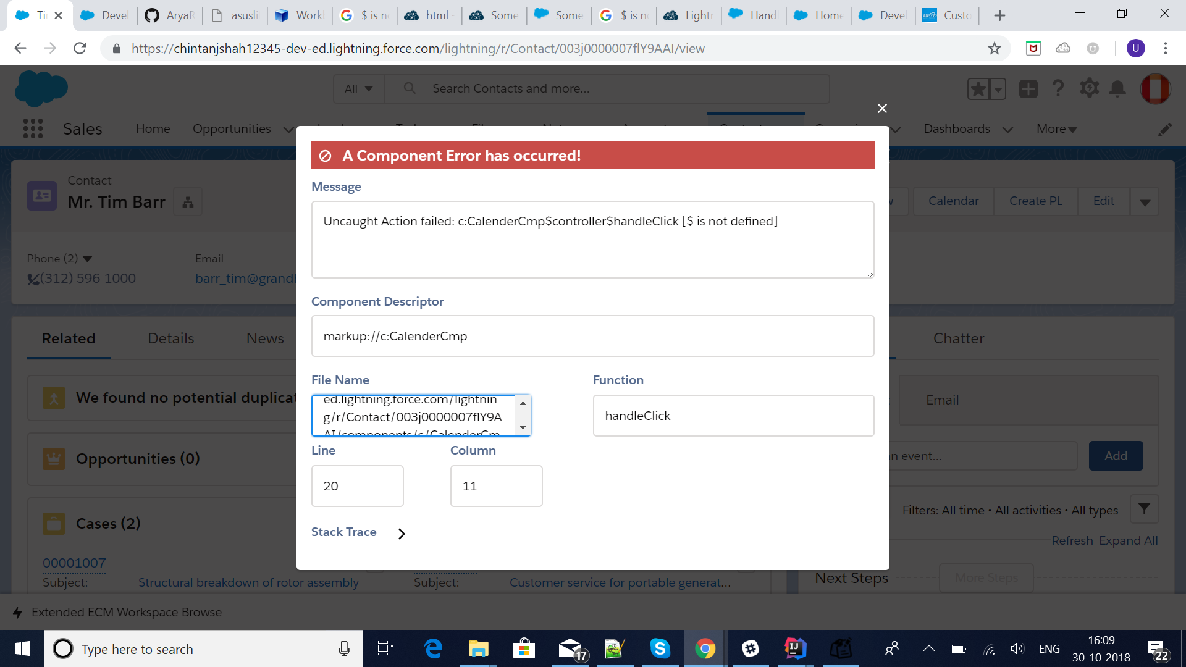Open the App Launcher grid icon
This screenshot has height=667, width=1186.
coord(33,128)
